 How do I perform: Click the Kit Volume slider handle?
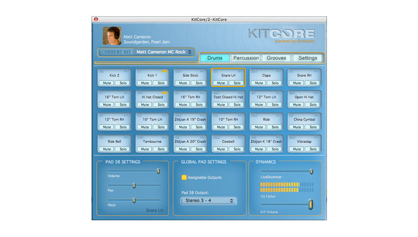click(x=311, y=205)
